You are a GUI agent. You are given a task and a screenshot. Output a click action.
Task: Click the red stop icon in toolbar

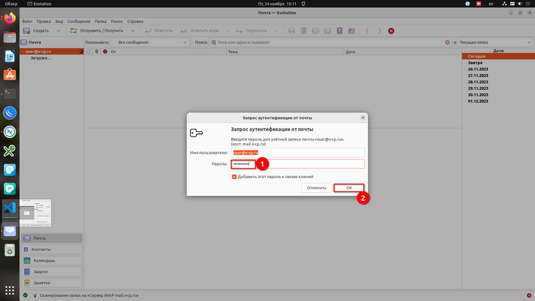point(391,31)
